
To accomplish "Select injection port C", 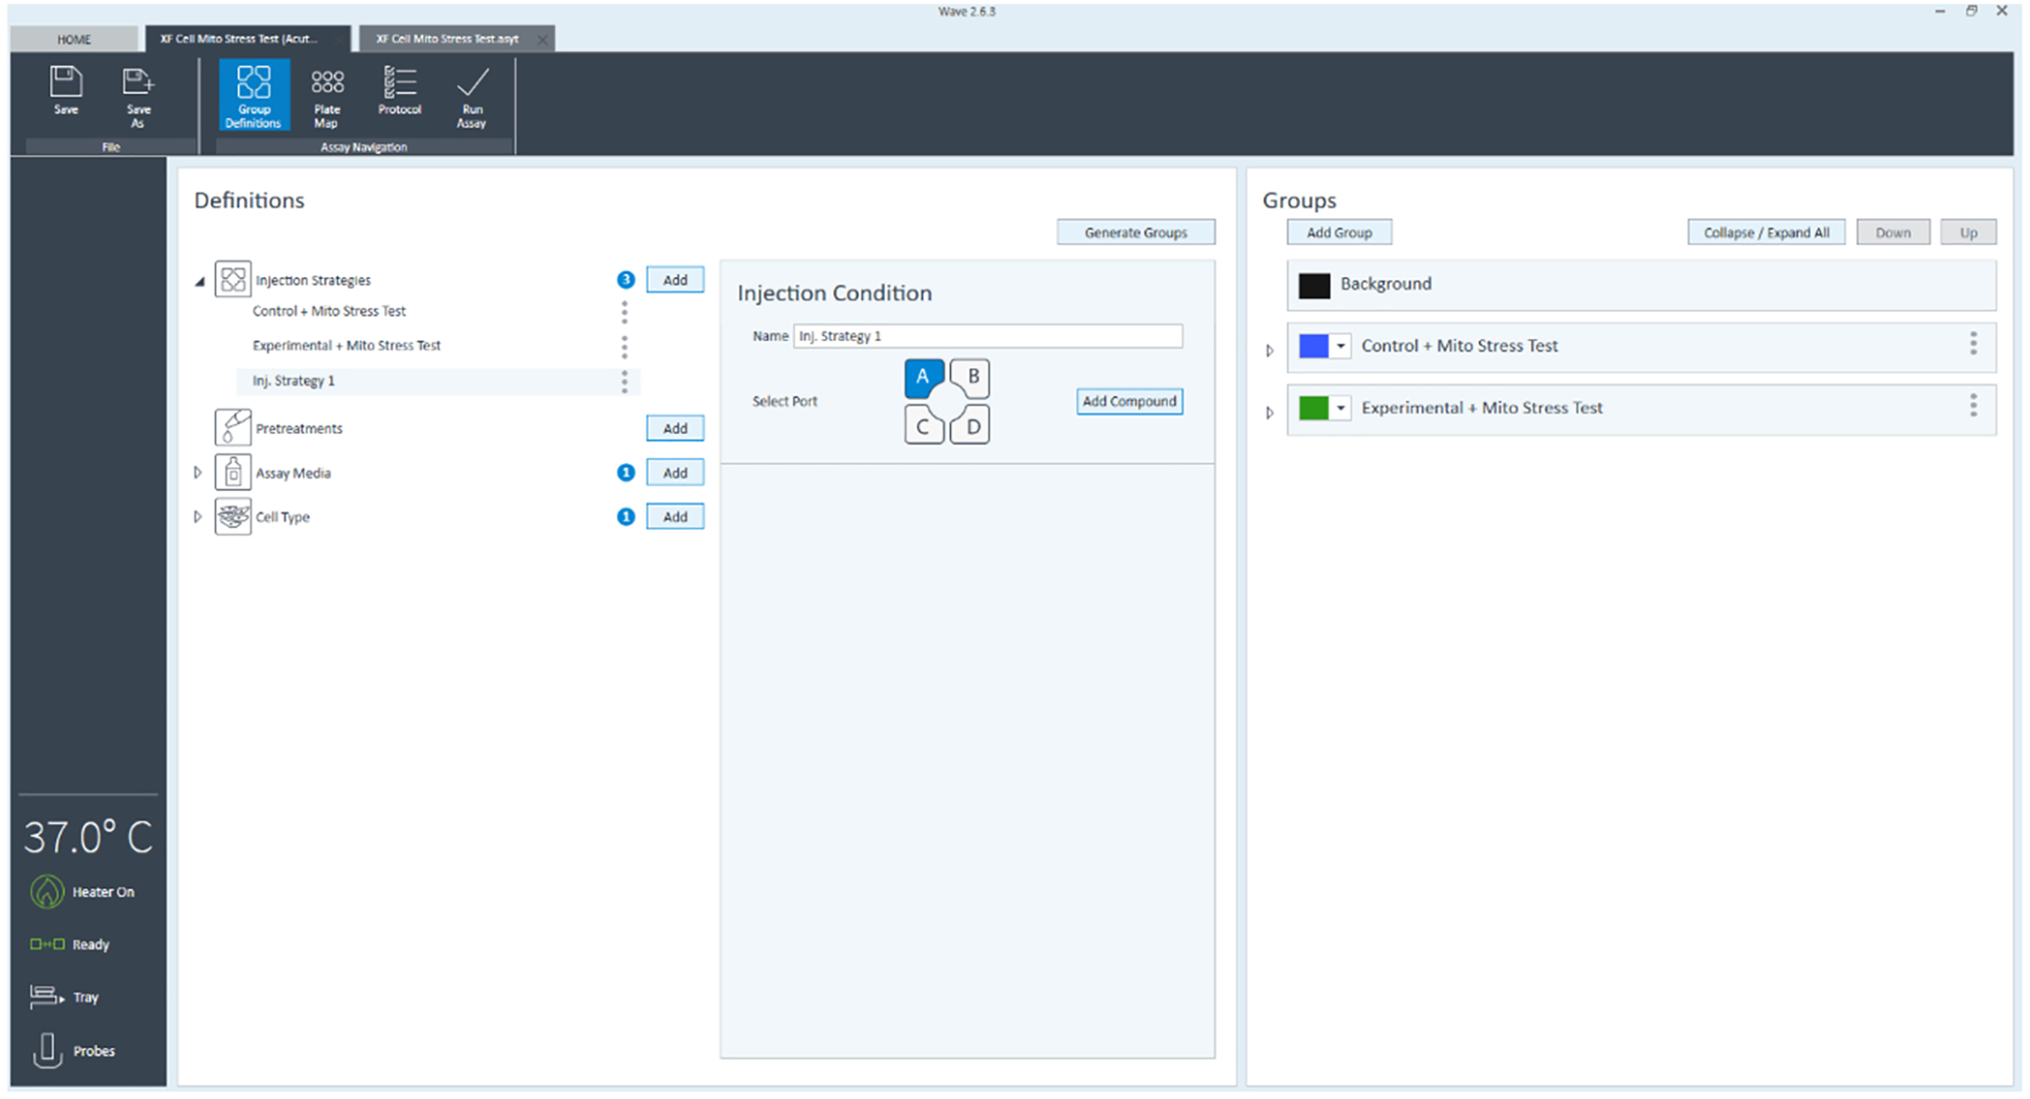I will [922, 426].
